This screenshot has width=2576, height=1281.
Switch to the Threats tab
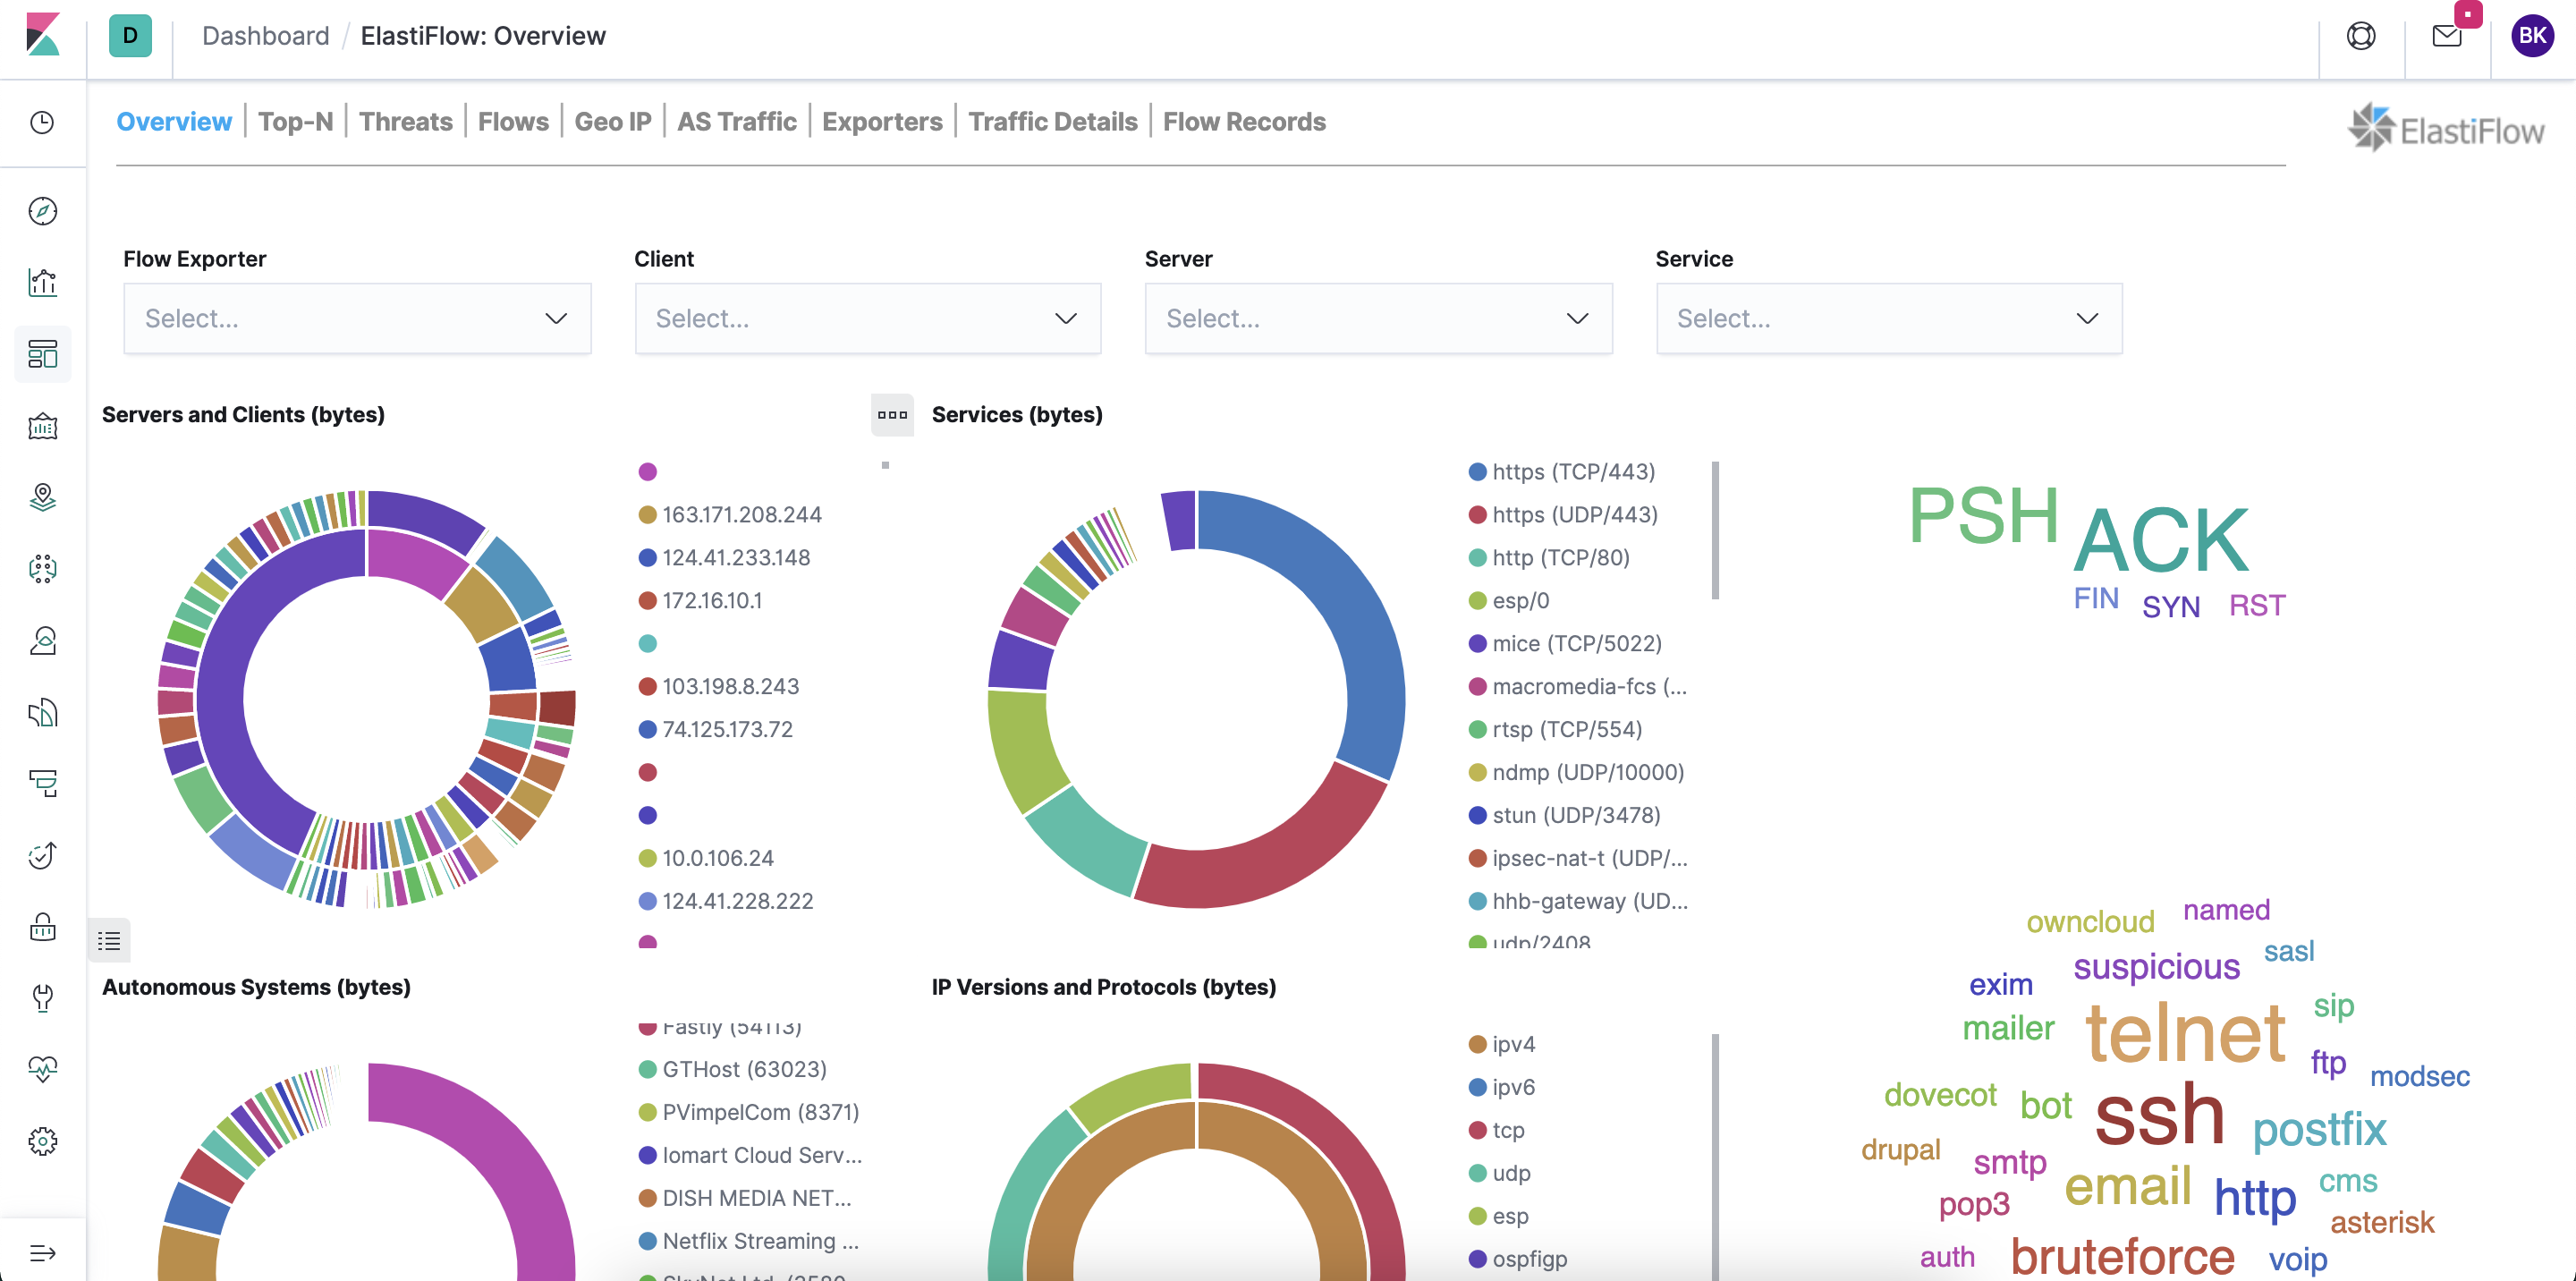405,121
